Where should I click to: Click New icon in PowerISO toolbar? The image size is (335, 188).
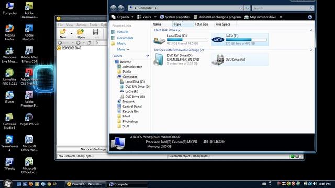(63, 33)
